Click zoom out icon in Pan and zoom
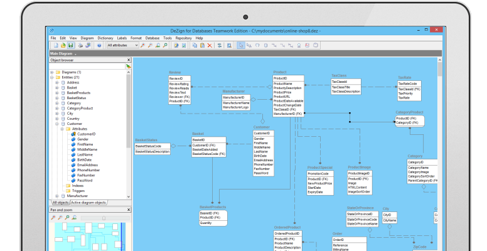 coord(60,218)
